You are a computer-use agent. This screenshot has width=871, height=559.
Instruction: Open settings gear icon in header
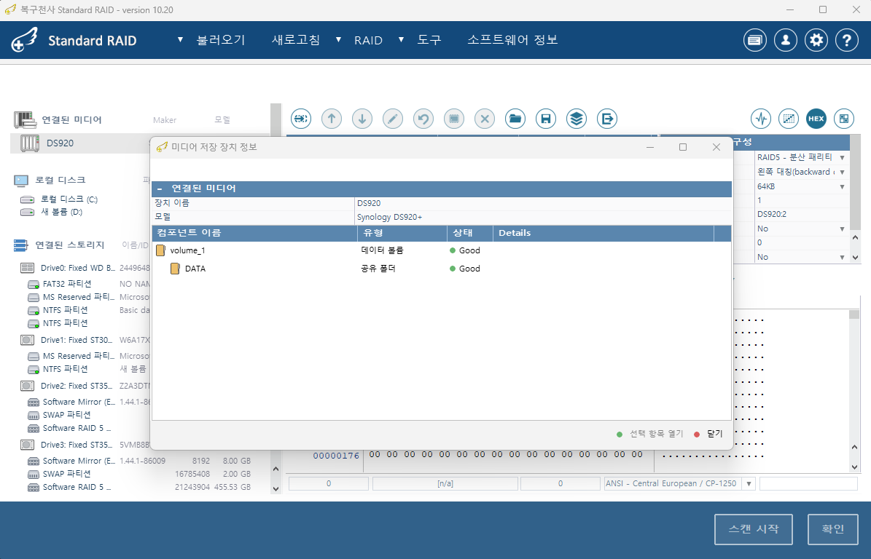(816, 40)
